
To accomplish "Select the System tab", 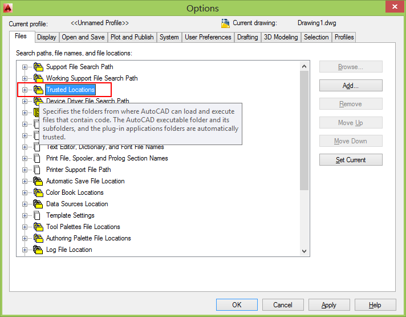I will 169,37.
